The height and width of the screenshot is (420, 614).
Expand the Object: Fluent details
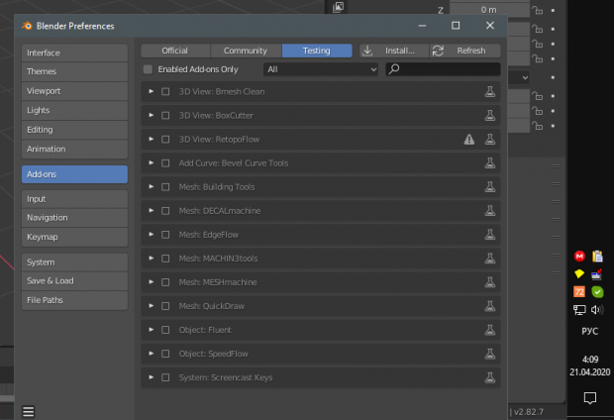[x=151, y=330]
